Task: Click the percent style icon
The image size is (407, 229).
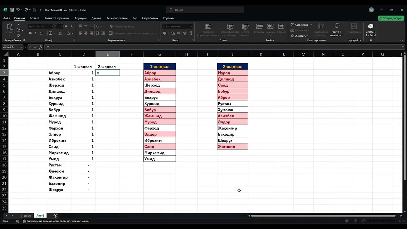Action: (x=173, y=33)
